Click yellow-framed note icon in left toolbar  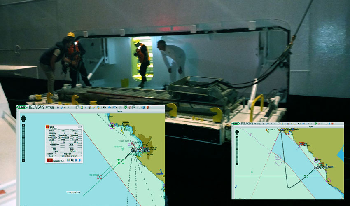82,107
